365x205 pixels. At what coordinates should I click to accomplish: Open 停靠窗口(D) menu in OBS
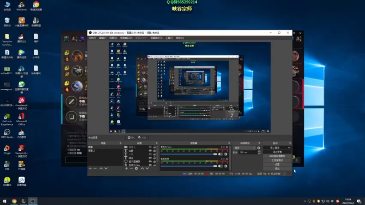pos(126,38)
